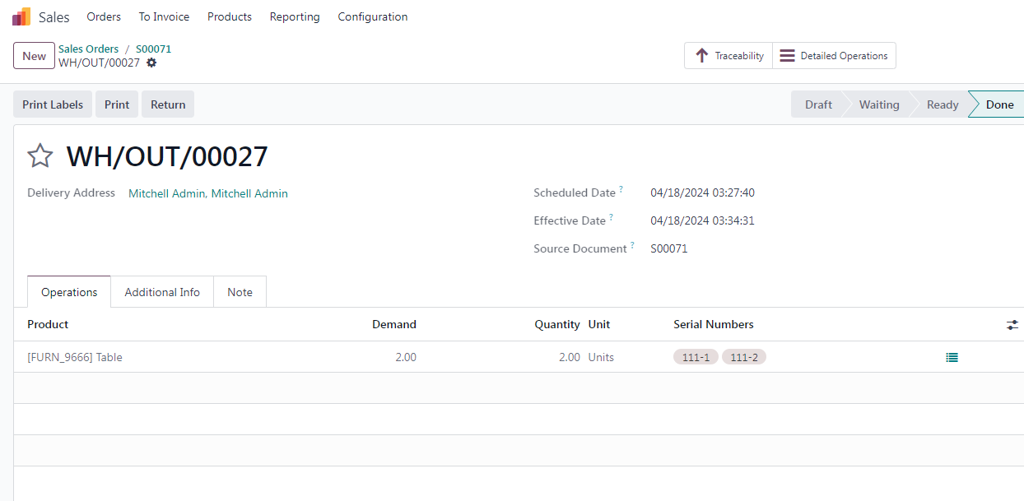Click the Delivery Address label

(x=71, y=193)
